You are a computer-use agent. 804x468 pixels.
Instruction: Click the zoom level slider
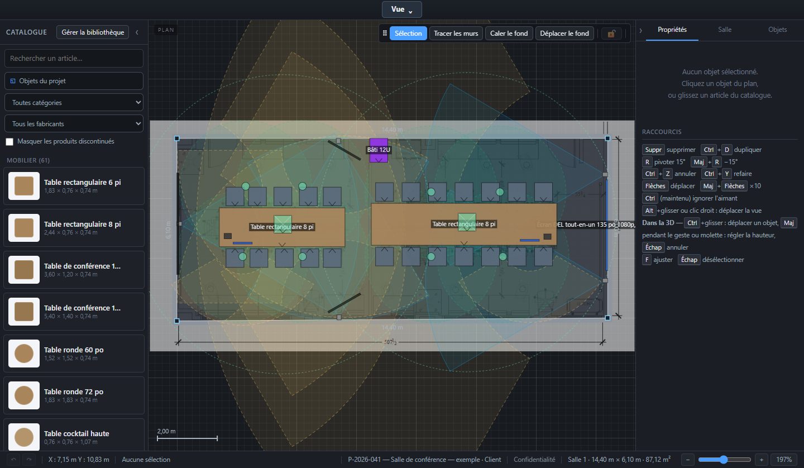click(725, 460)
